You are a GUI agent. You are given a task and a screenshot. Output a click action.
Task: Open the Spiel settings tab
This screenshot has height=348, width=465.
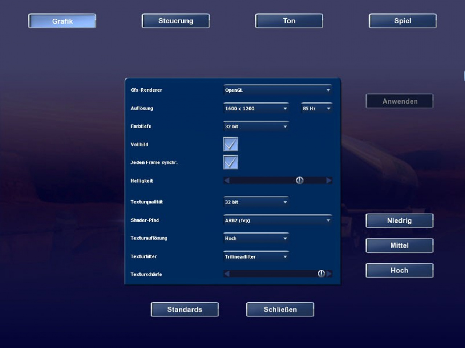tap(403, 21)
